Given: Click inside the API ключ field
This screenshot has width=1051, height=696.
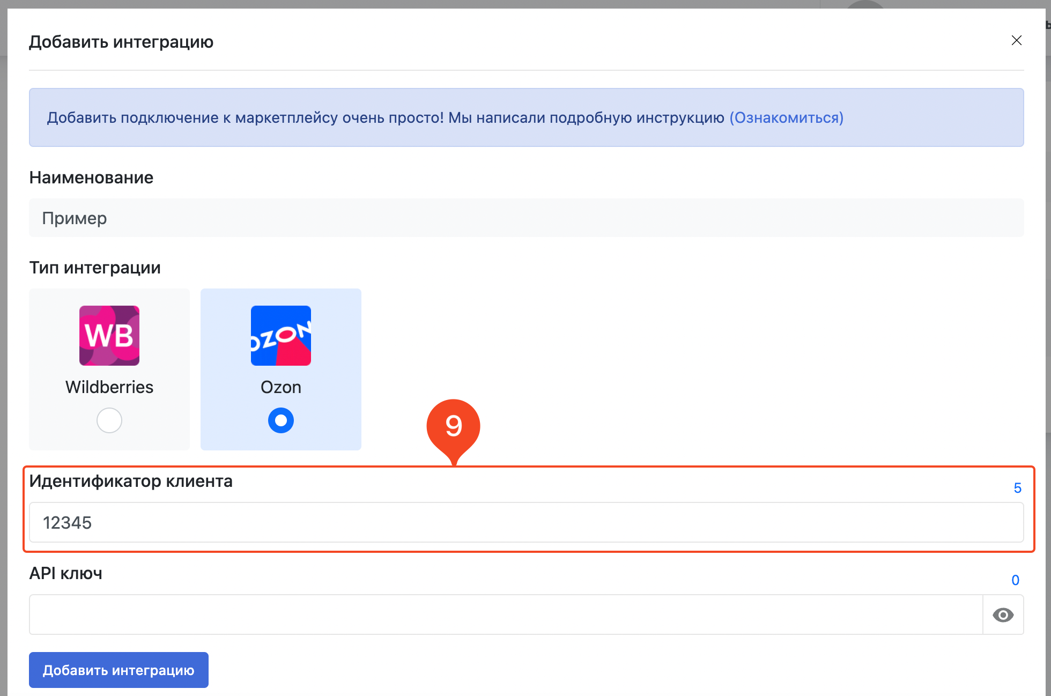Looking at the screenshot, I should [504, 614].
